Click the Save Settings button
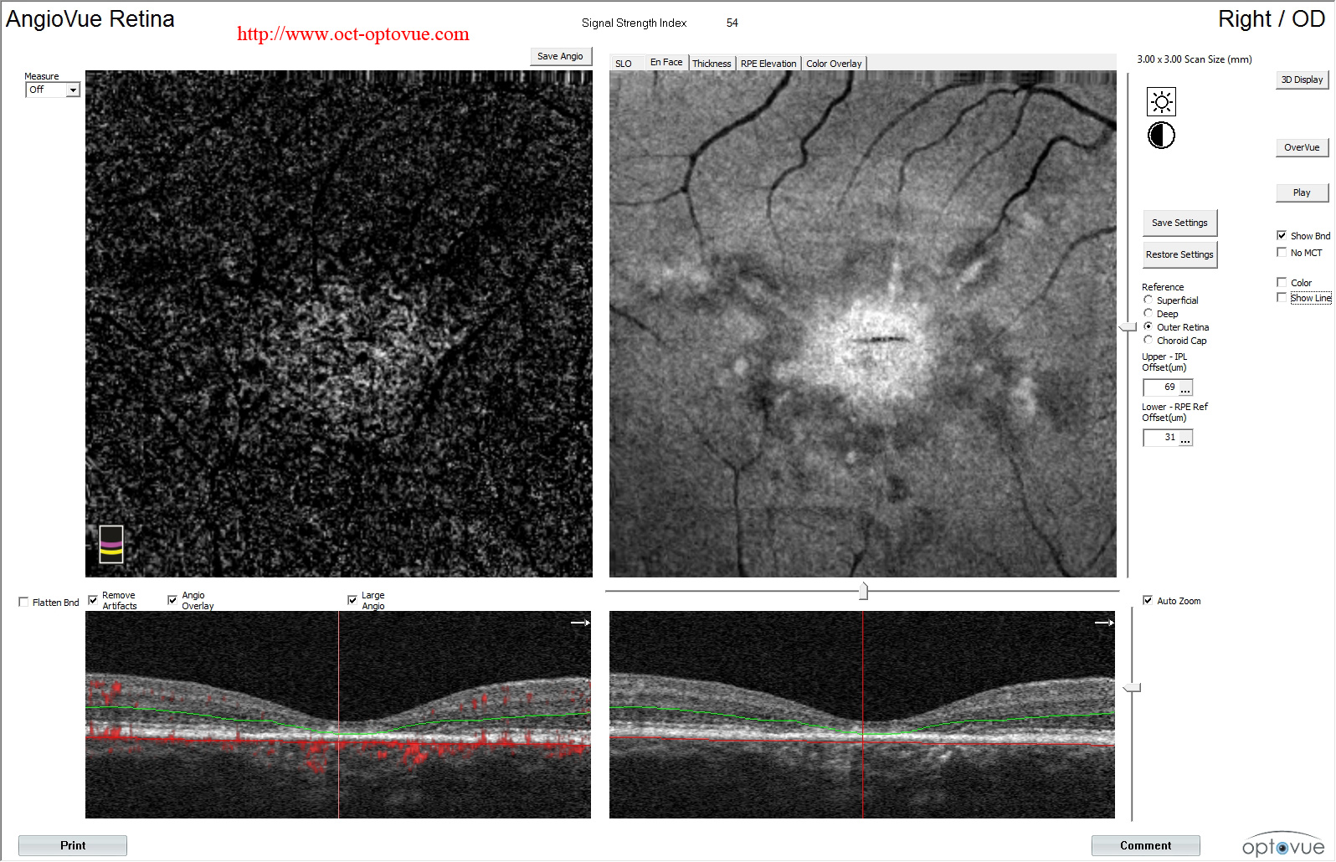Viewport: 1336px width, 862px height. tap(1179, 223)
